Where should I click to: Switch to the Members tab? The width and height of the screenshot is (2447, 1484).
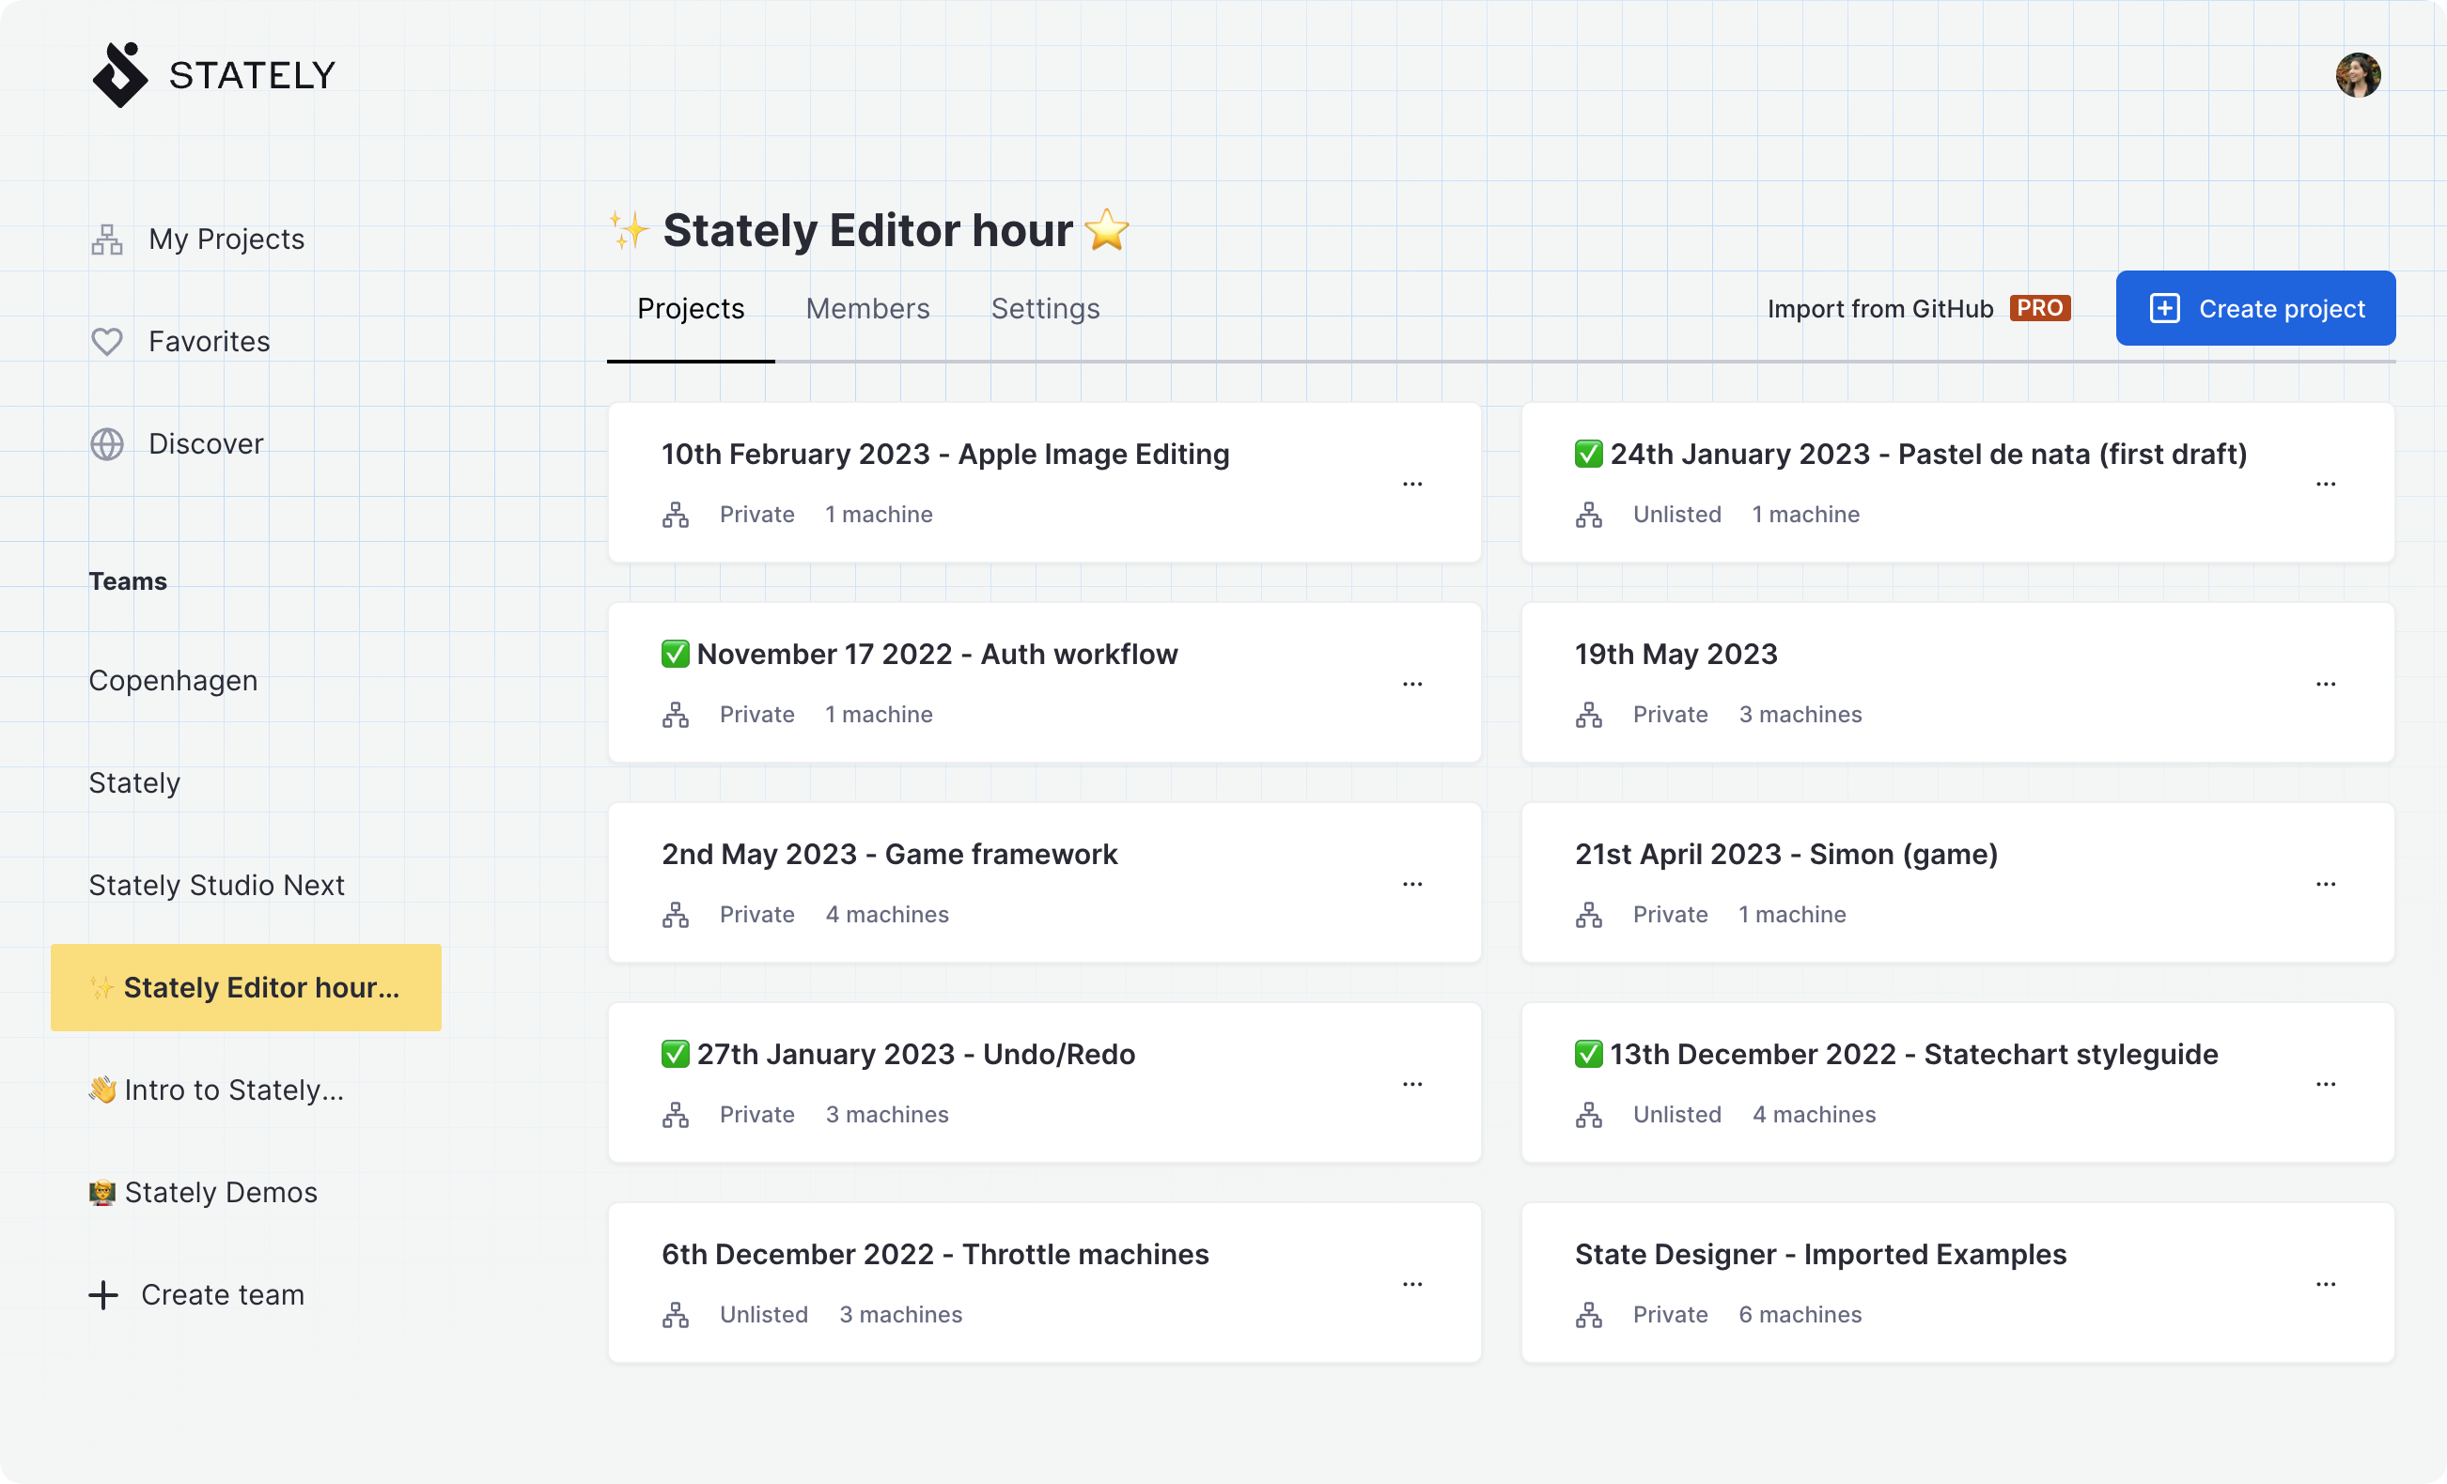(867, 309)
